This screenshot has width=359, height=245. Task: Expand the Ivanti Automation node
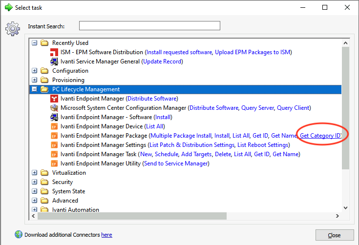pos(34,209)
